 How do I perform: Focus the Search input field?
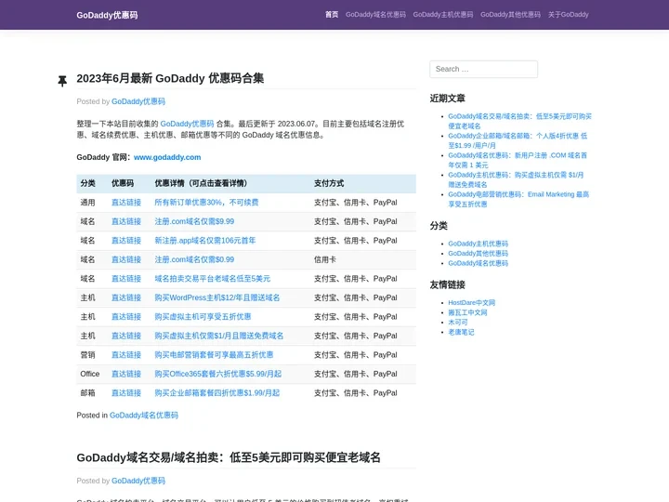[483, 69]
